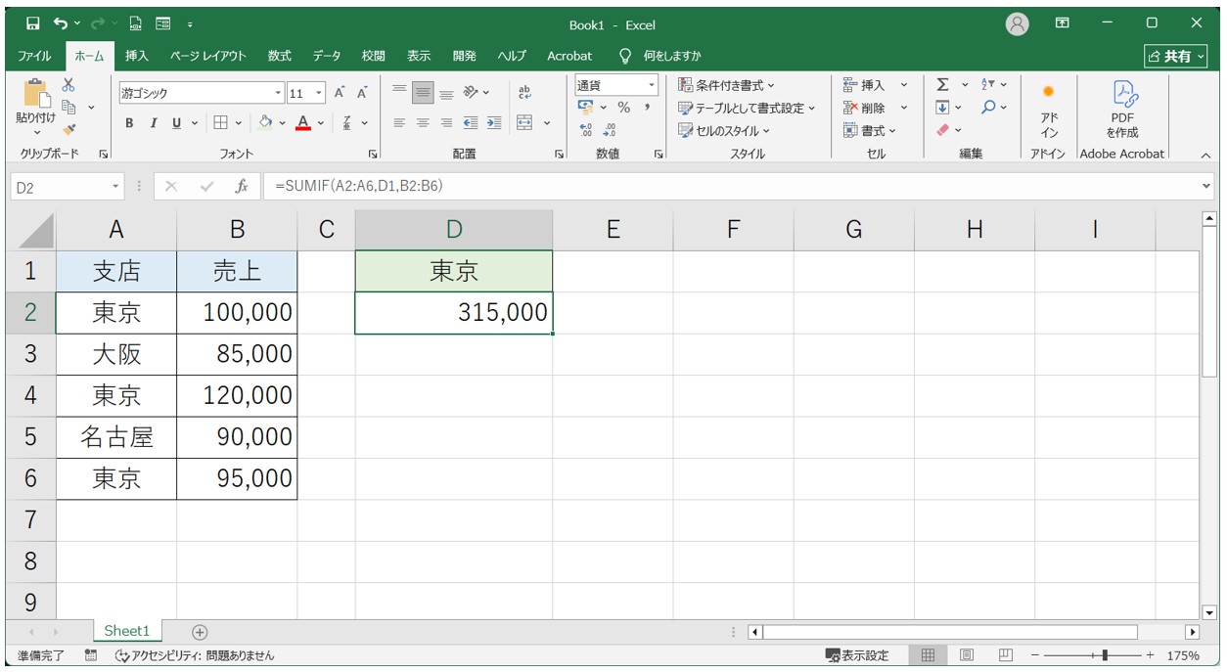
Task: Switch to the 数式 tab
Action: [x=280, y=56]
